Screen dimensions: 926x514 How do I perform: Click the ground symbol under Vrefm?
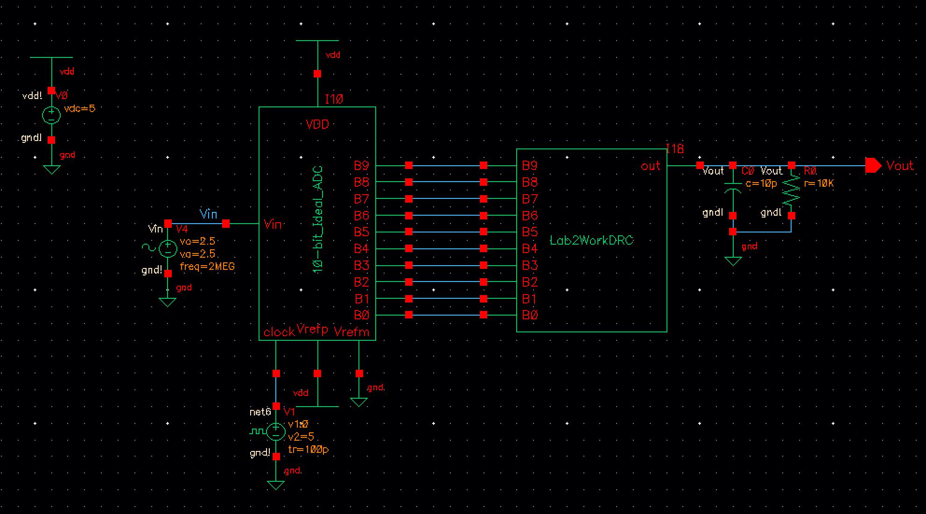point(359,402)
